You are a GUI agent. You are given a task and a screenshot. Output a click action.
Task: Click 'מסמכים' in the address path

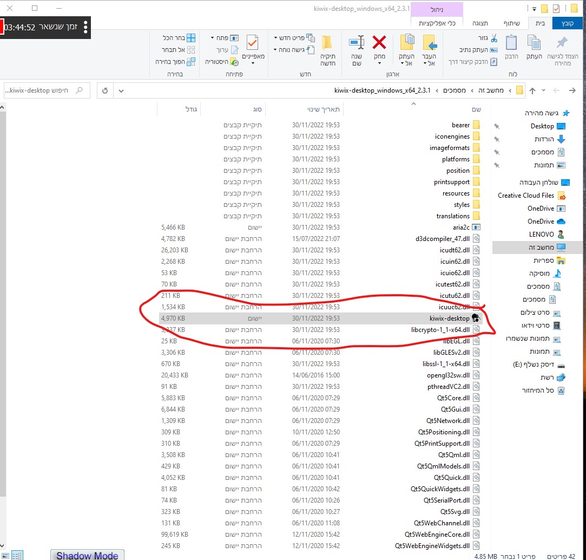point(454,90)
